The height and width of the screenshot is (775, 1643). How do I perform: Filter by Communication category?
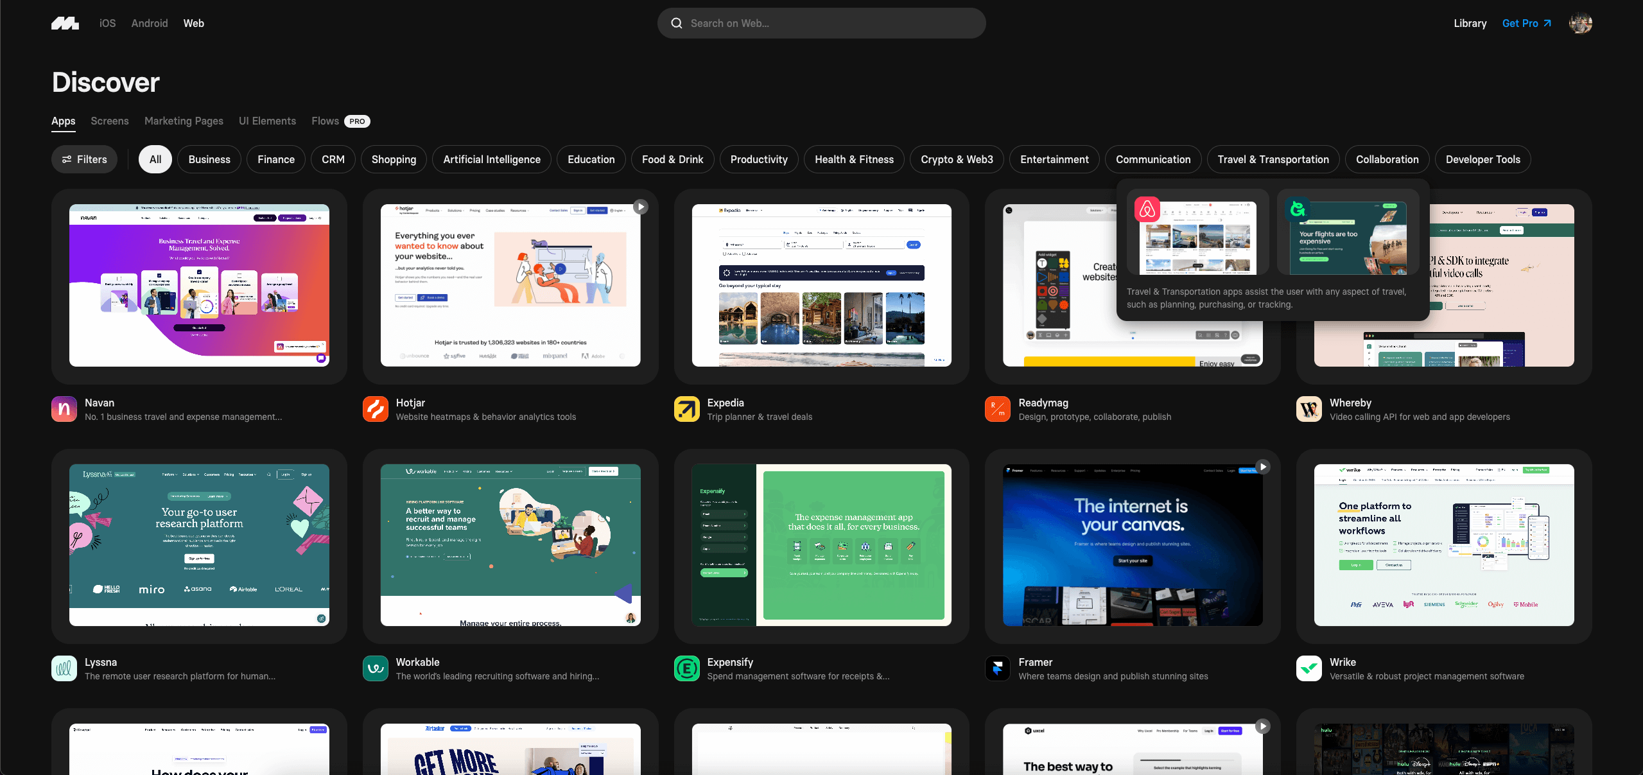point(1153,159)
